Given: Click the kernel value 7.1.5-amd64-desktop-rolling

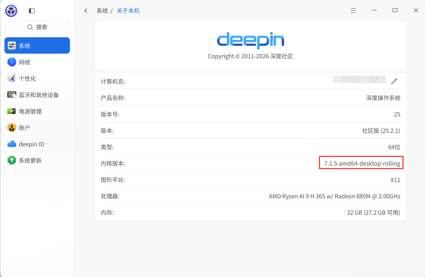Looking at the screenshot, I should coord(362,163).
